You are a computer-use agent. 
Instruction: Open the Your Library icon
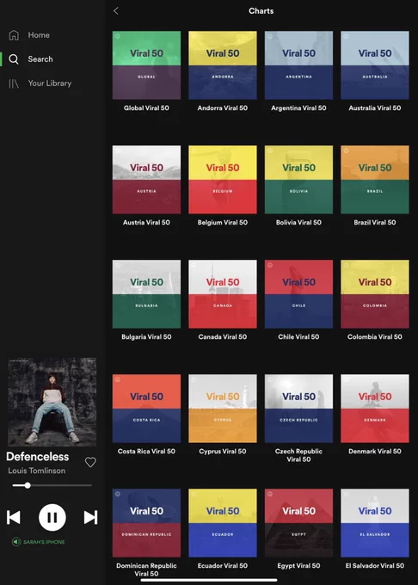tap(14, 83)
